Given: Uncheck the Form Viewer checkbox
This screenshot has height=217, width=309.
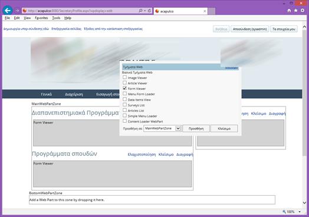Looking at the screenshot, I should (x=125, y=88).
